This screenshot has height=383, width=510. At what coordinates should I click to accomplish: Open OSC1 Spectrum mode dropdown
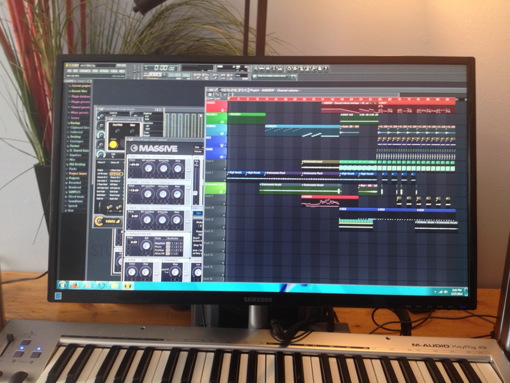167,157
